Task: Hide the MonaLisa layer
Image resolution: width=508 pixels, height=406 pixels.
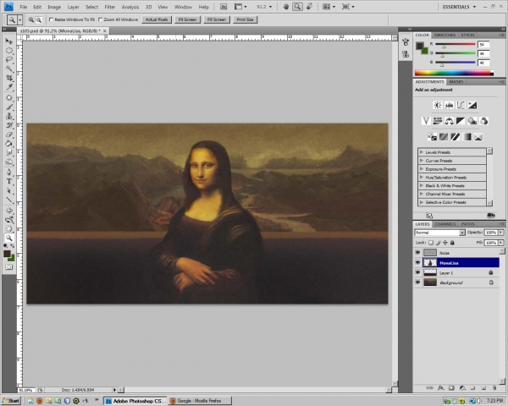Action: [417, 262]
